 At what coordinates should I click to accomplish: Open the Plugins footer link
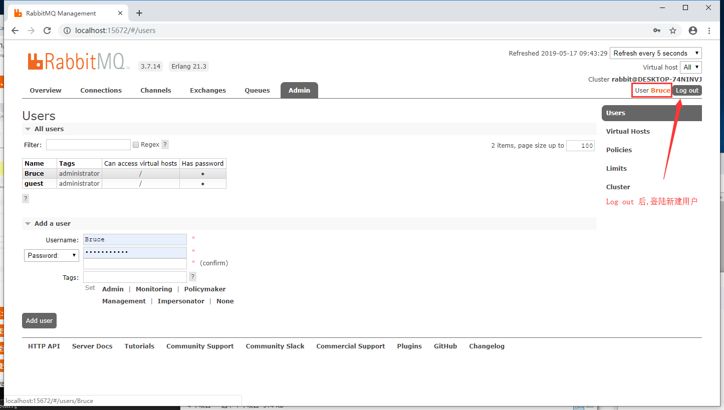409,346
